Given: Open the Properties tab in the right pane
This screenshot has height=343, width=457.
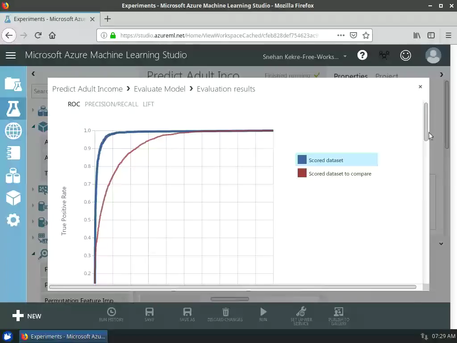Looking at the screenshot, I should (x=351, y=76).
